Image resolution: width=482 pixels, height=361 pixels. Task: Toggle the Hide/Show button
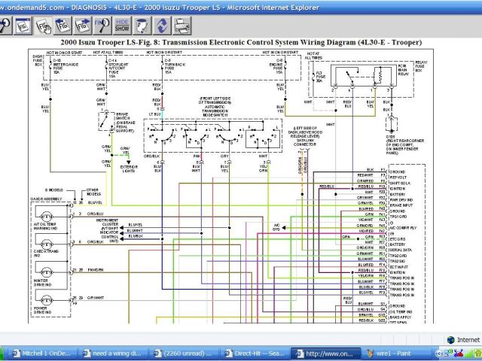123,25
